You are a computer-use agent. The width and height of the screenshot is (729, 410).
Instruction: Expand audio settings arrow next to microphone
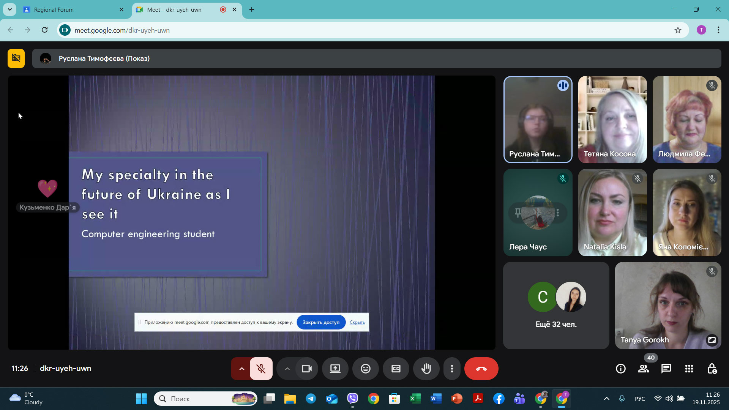[241, 369]
